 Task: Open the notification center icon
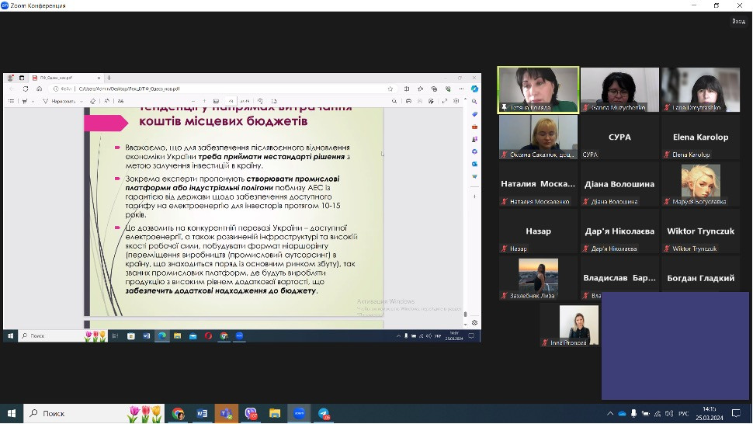point(736,413)
